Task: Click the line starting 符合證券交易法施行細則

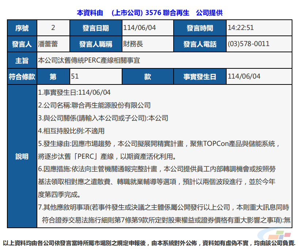Action: 166,220
